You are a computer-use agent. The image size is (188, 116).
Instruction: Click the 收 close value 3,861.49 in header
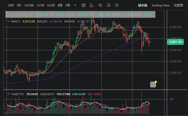pos(103,15)
